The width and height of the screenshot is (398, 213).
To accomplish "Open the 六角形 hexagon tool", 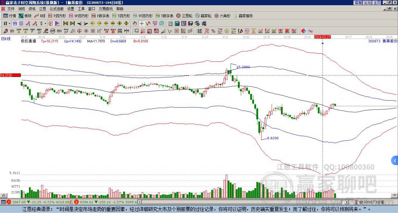I will click(x=222, y=16).
